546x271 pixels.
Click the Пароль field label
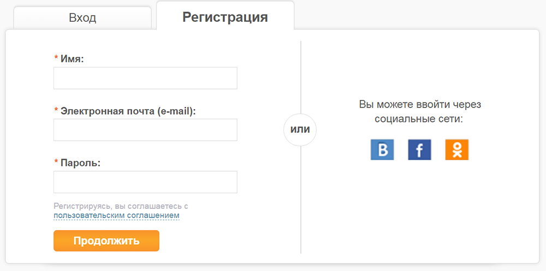tap(81, 162)
